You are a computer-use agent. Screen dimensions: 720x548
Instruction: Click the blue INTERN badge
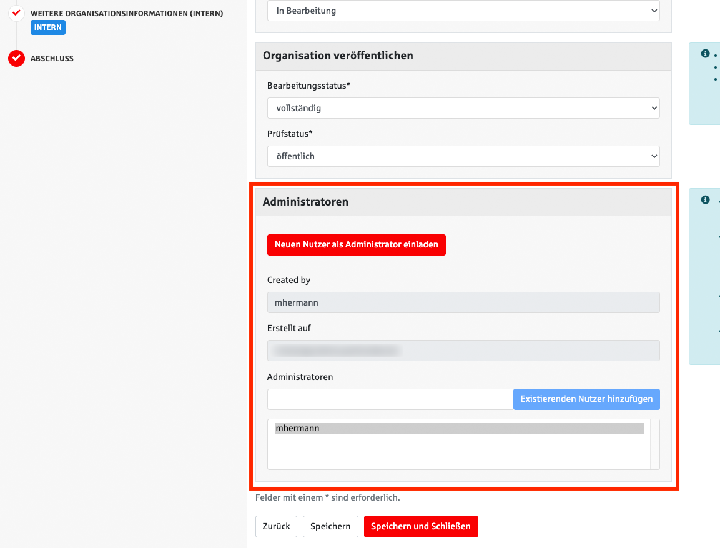tap(47, 27)
